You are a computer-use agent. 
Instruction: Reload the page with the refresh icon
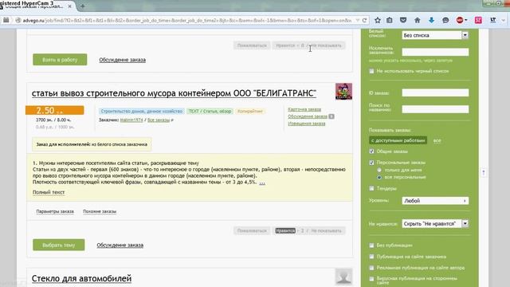click(x=365, y=20)
